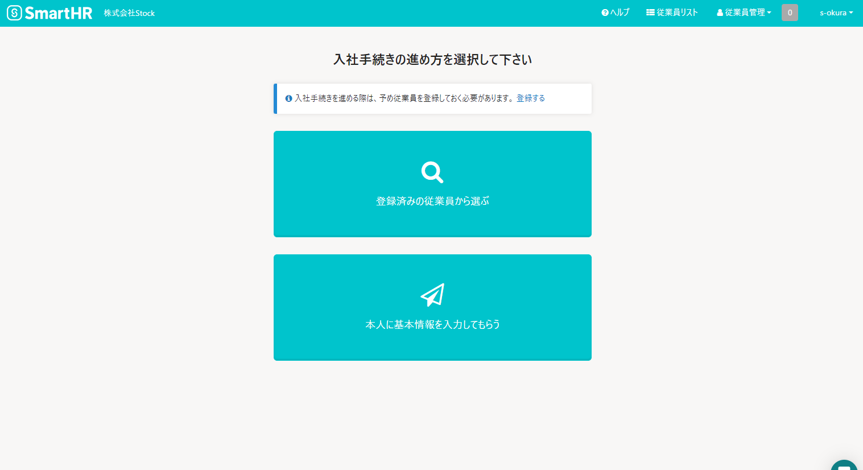The width and height of the screenshot is (863, 470).
Task: Click the 登録する link
Action: click(x=530, y=98)
